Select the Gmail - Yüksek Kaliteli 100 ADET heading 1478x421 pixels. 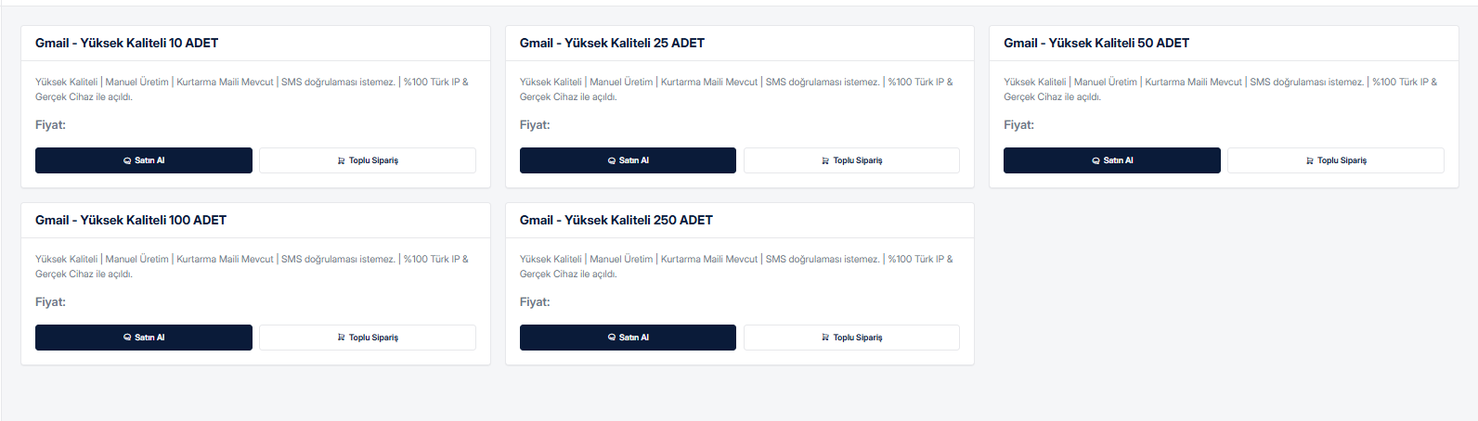coord(131,220)
